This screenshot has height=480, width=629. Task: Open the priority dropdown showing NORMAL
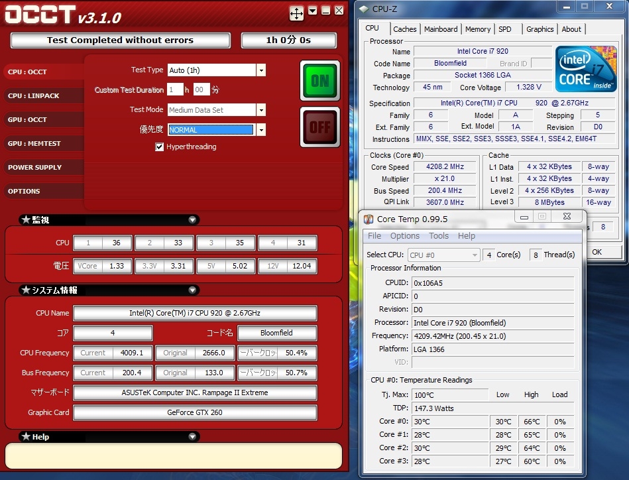click(260, 130)
